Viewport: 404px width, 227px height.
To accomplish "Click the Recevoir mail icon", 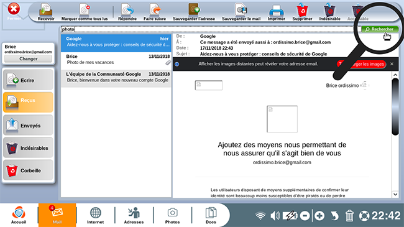I will click(46, 10).
